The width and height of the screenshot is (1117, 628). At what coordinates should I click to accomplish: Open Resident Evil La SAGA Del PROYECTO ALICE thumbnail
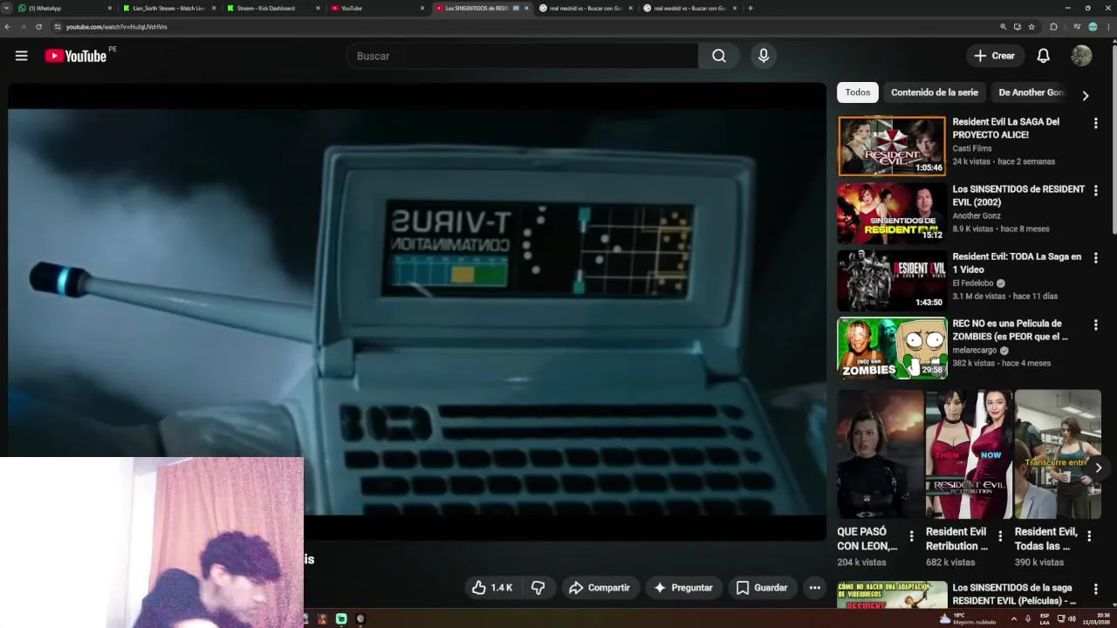(892, 146)
